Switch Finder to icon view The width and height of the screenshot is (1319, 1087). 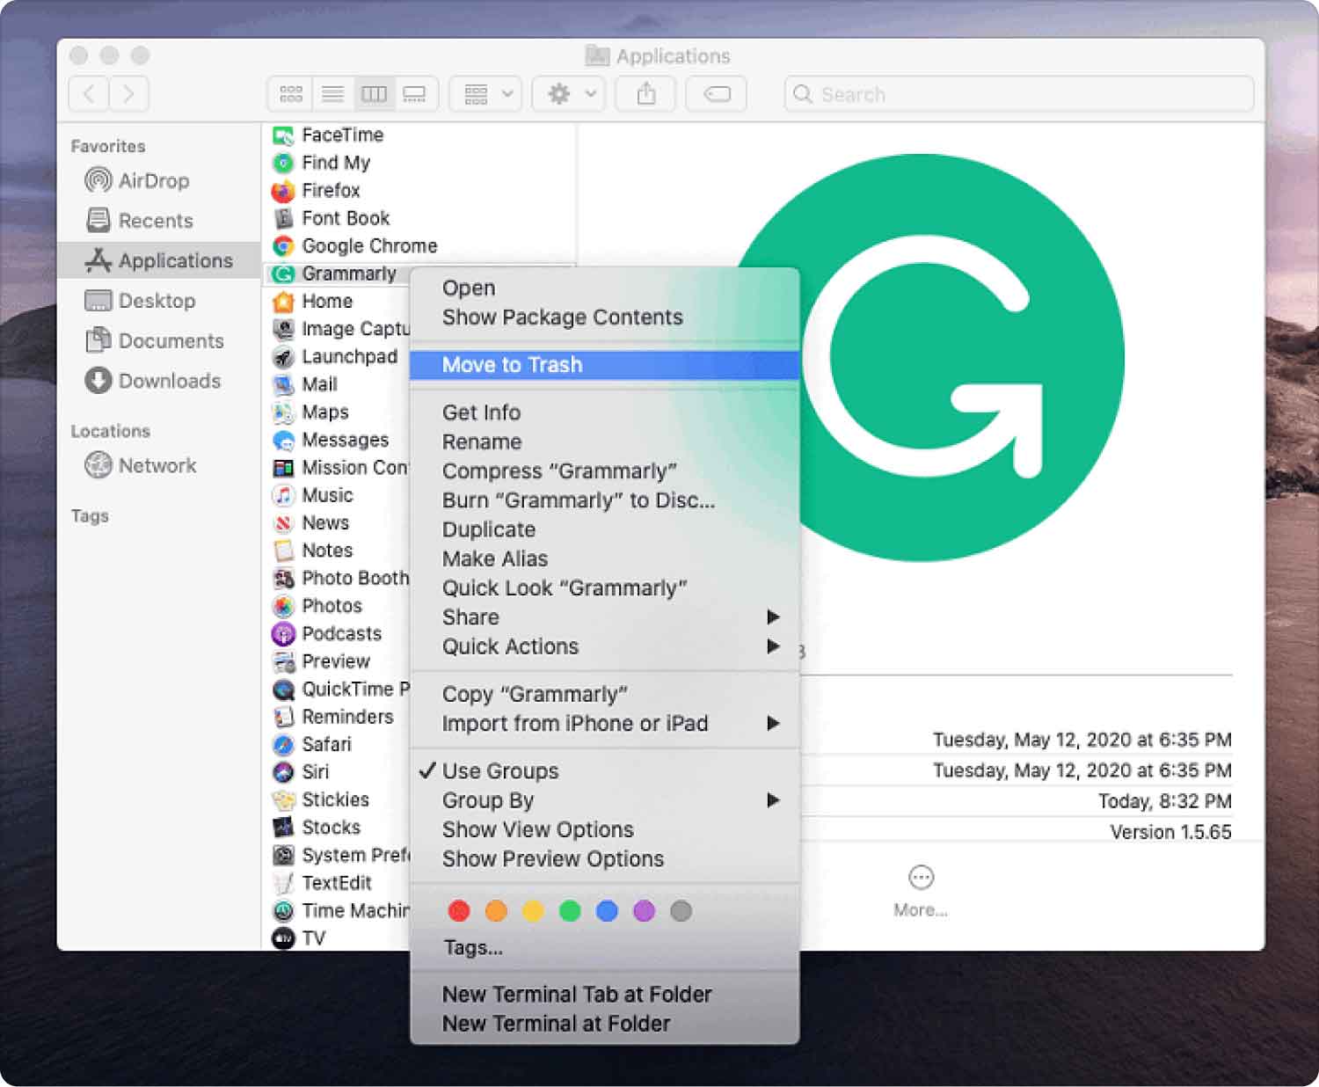(x=291, y=94)
